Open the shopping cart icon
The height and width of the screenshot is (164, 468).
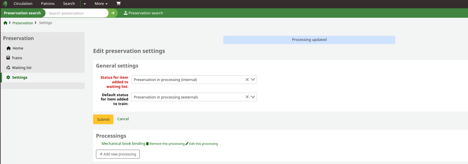point(118,4)
